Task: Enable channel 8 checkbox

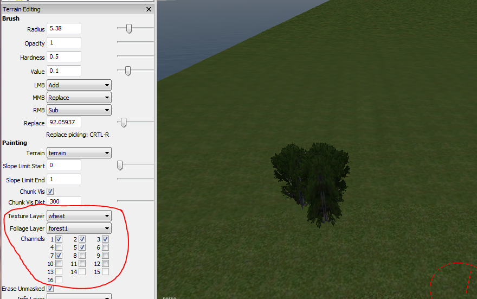Action: tap(82, 256)
